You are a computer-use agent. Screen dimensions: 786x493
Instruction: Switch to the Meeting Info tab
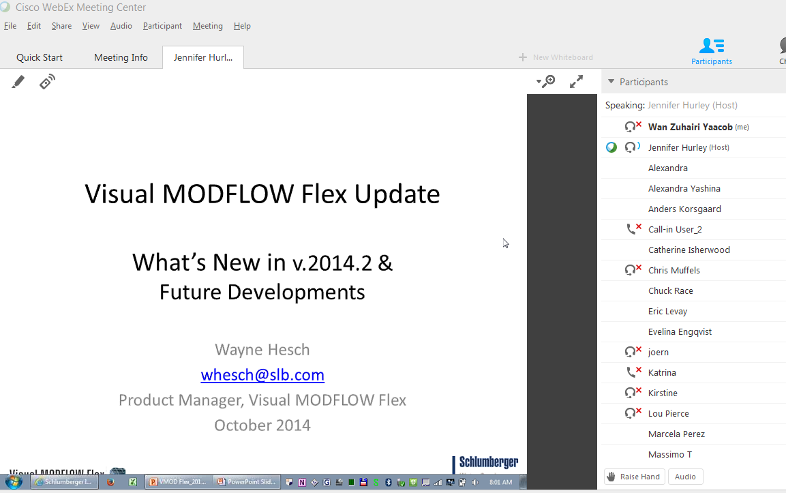click(x=121, y=58)
